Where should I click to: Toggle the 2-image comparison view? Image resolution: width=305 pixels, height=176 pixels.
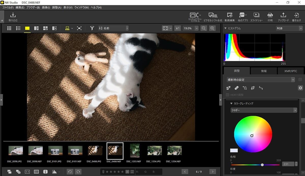coord(36,28)
